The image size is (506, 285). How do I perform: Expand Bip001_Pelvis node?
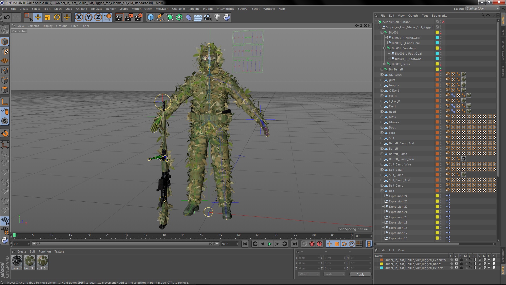385,64
